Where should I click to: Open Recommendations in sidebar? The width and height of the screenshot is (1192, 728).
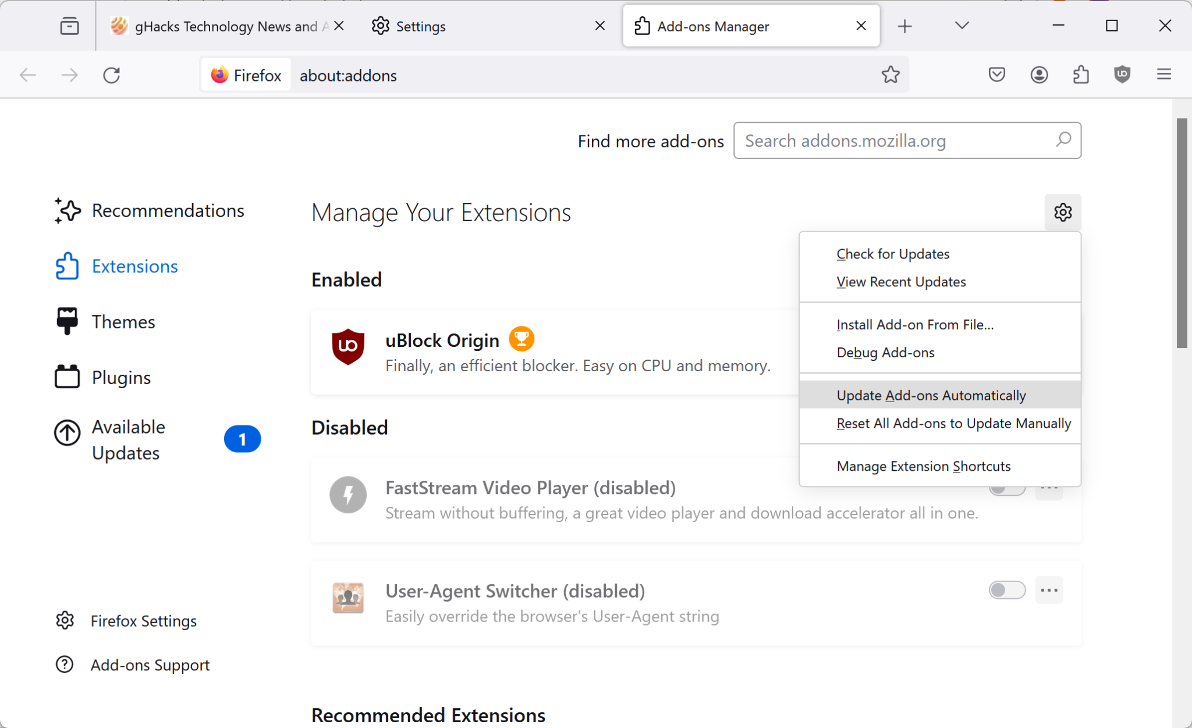pyautogui.click(x=149, y=211)
